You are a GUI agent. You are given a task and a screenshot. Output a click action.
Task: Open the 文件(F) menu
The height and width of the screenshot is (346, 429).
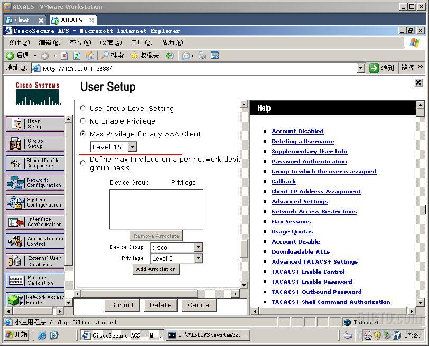point(19,43)
